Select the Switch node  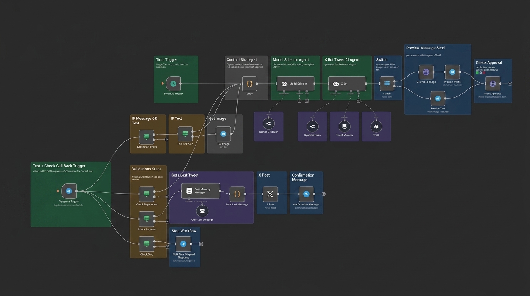coord(387,84)
